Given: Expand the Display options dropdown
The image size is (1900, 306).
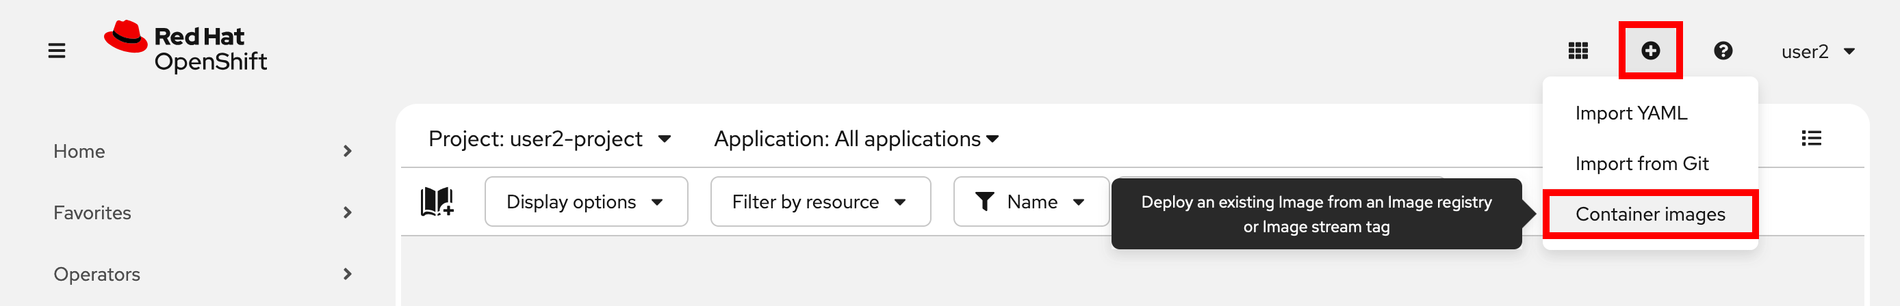Looking at the screenshot, I should (586, 201).
